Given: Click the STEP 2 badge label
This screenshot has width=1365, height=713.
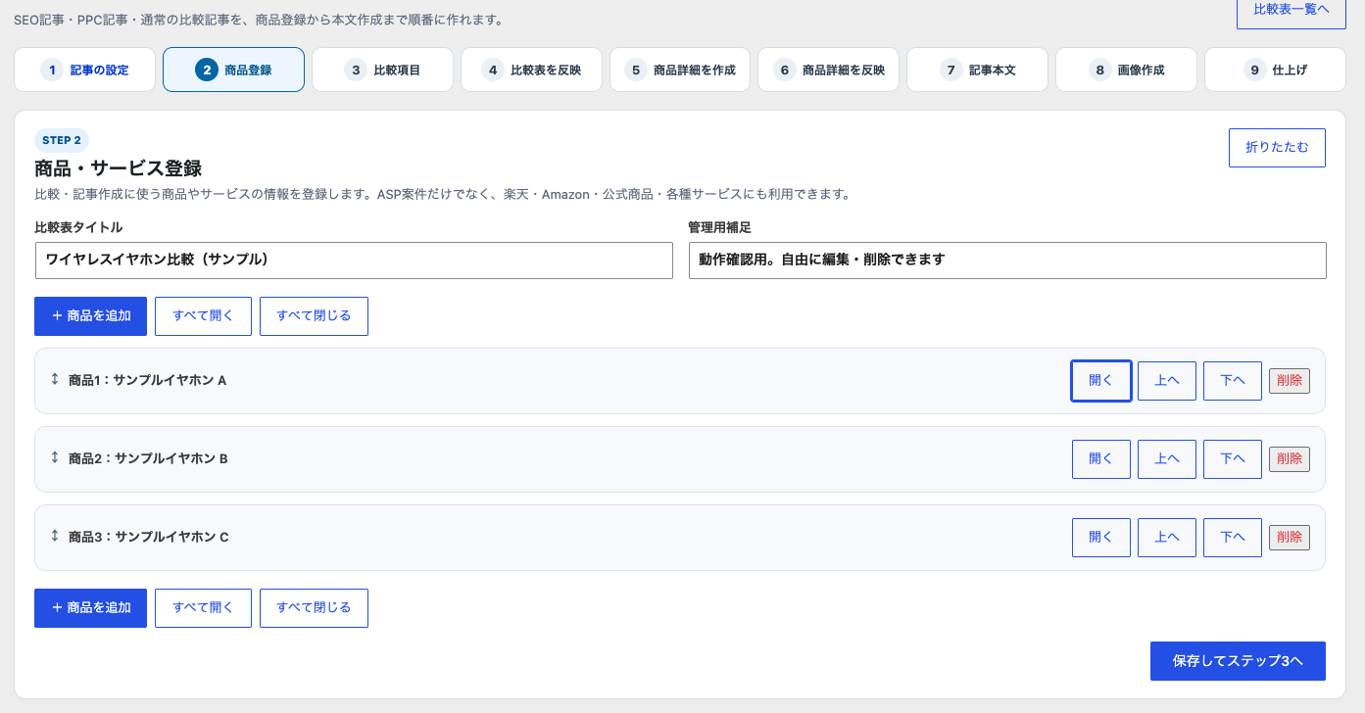Looking at the screenshot, I should [62, 140].
